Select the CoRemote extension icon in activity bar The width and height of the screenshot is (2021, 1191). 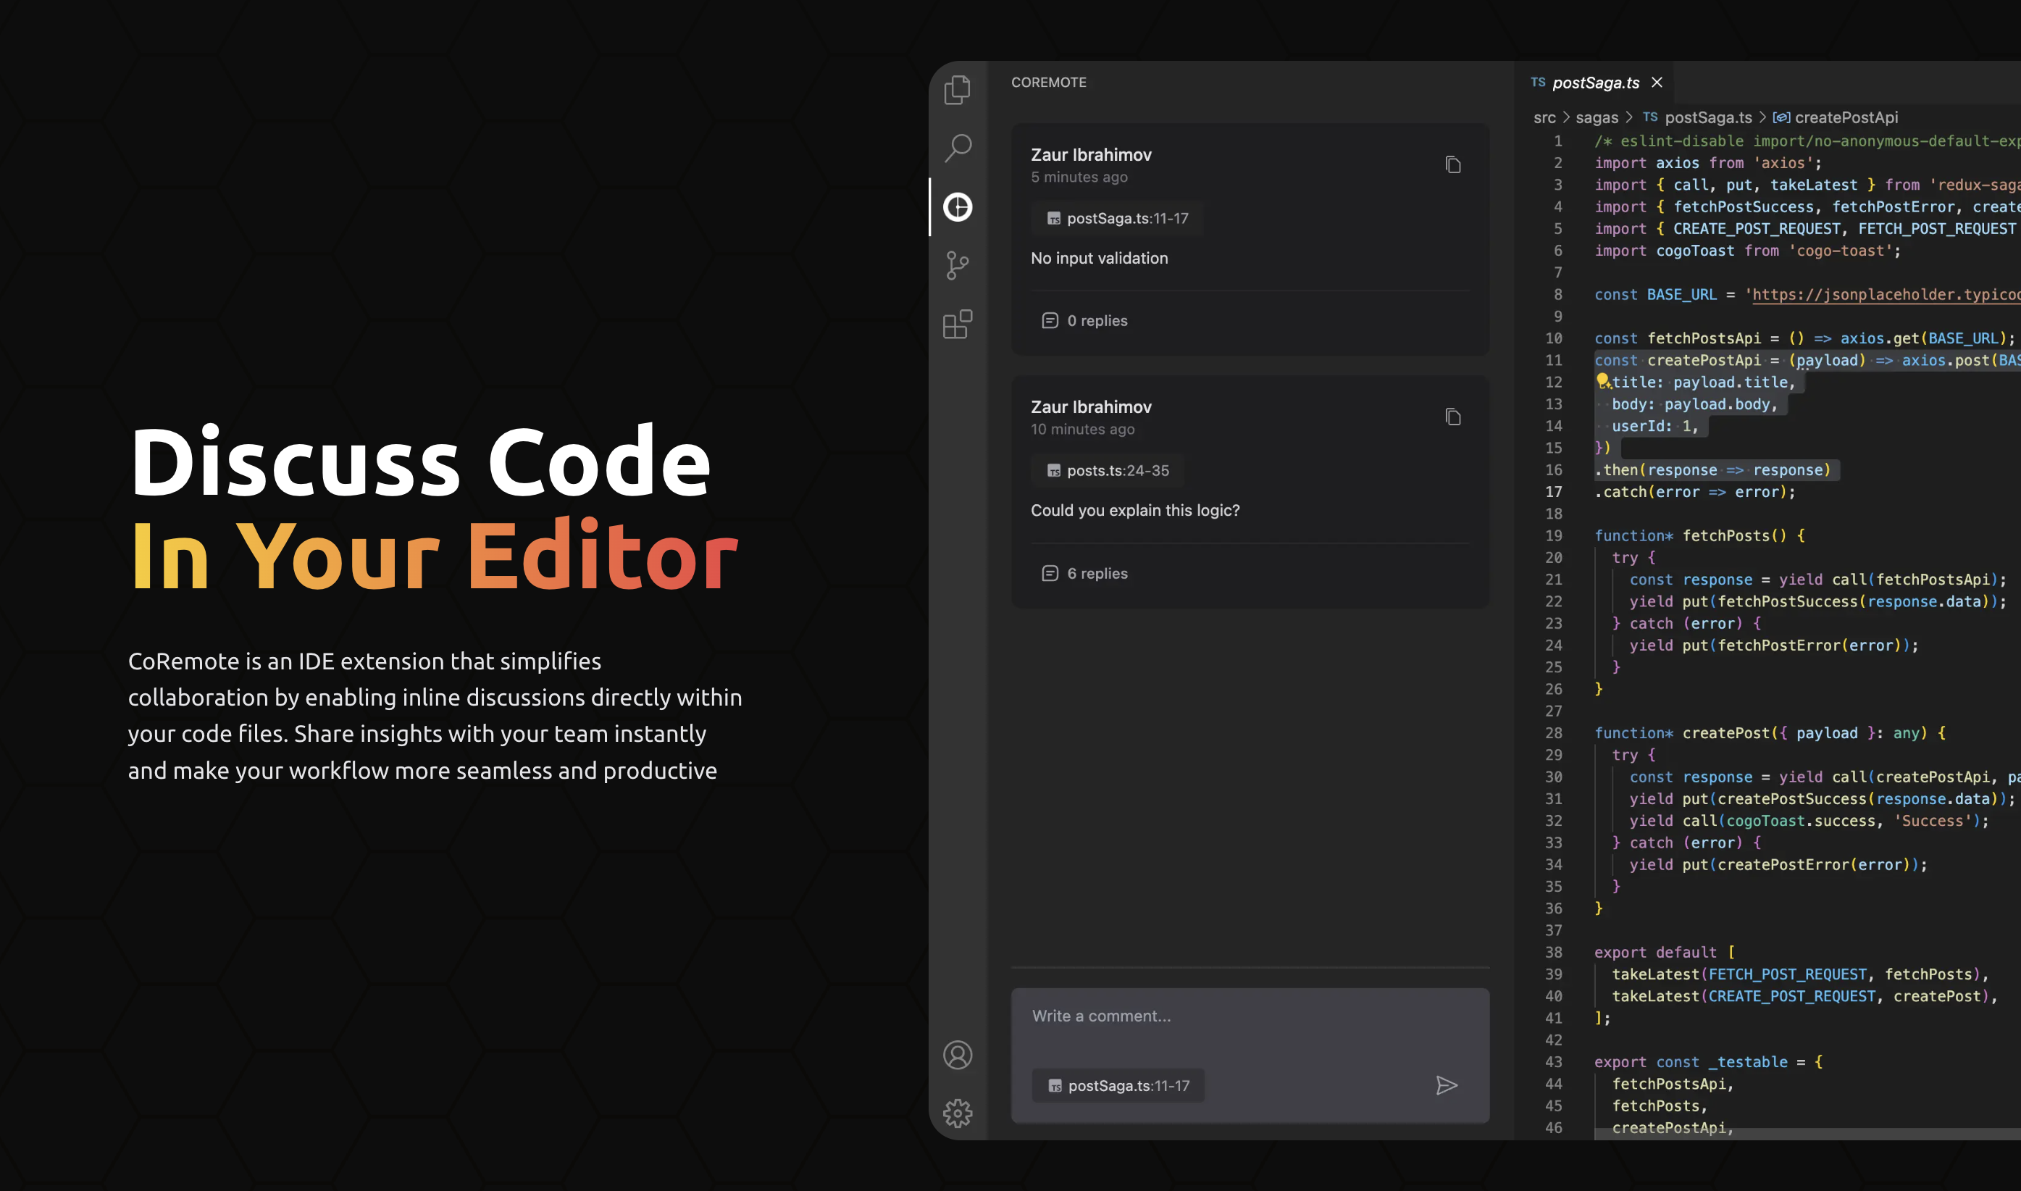point(957,207)
